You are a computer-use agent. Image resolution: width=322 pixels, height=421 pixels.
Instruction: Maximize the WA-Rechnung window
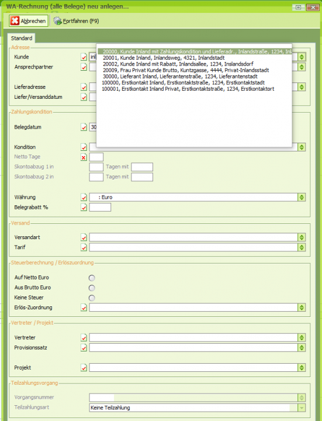point(299,8)
